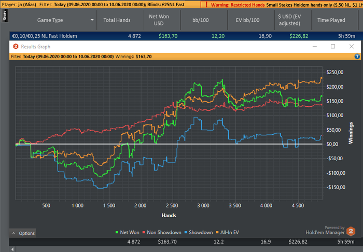Sort by EV bb/100 column header
The image size is (363, 252).
click(247, 20)
